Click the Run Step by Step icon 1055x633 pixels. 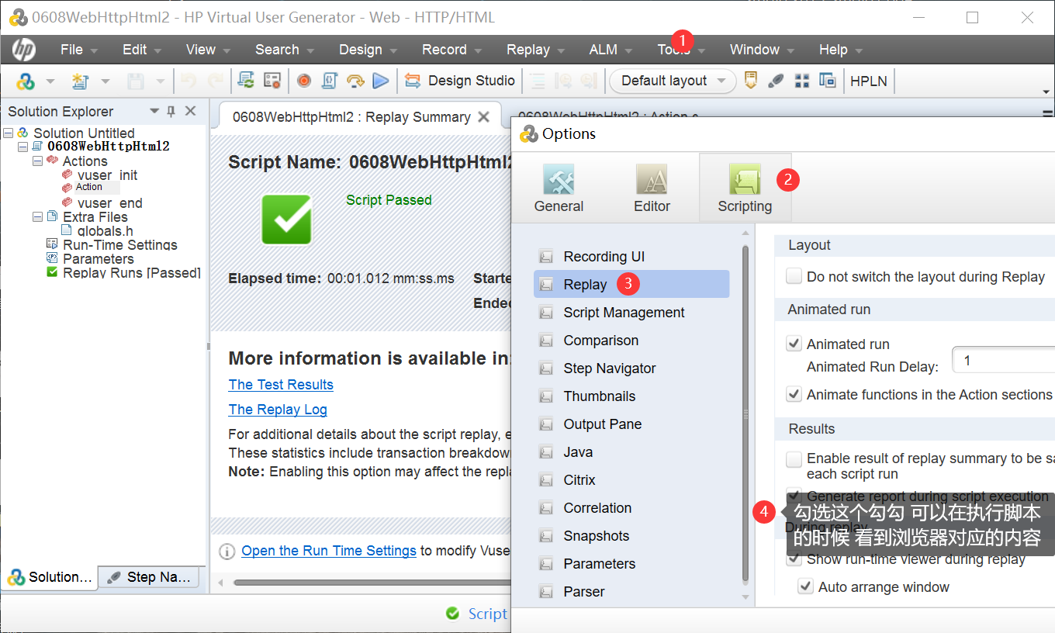coord(355,81)
